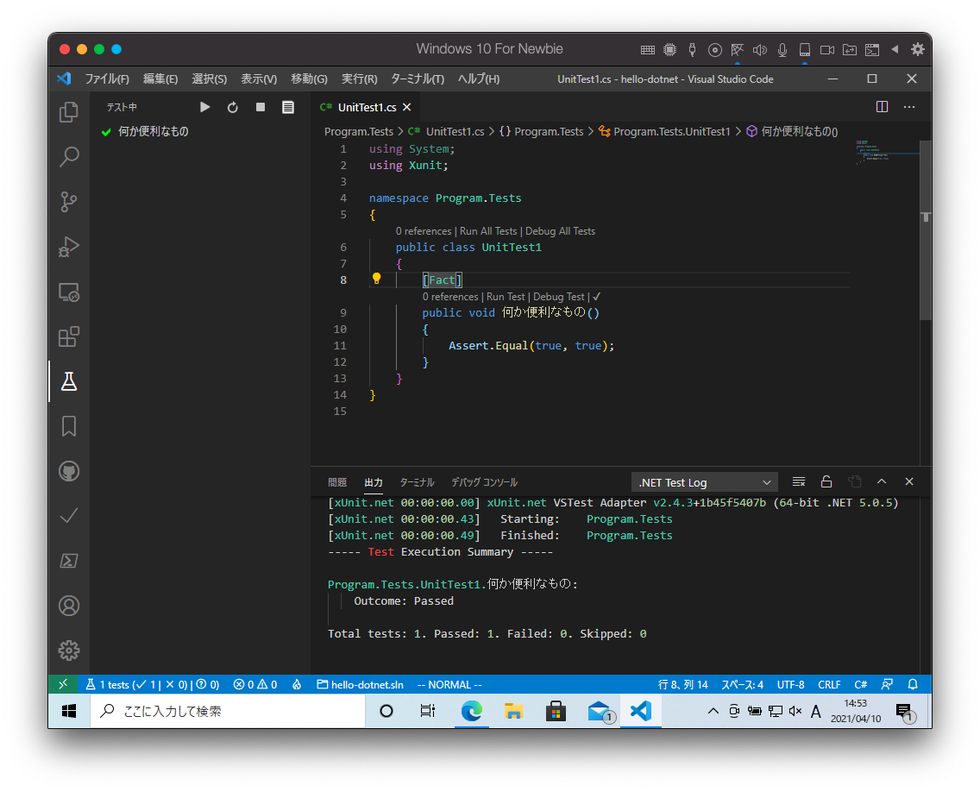This screenshot has height=792, width=980.
Task: Maximize the panel with the chevron-up icon
Action: coord(882,481)
